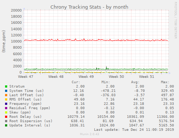Click the 'Week 48' x-axis label
The image size is (179, 138).
[56, 77]
